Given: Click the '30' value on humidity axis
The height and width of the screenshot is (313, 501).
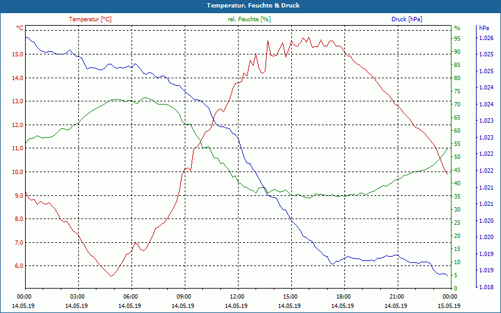Looking at the screenshot, I should [x=457, y=210].
